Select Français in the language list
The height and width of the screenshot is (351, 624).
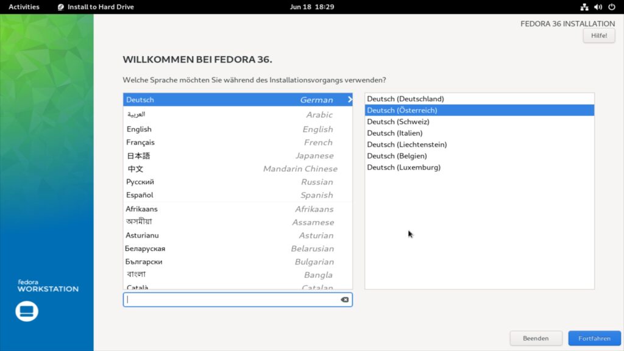[x=238, y=142]
